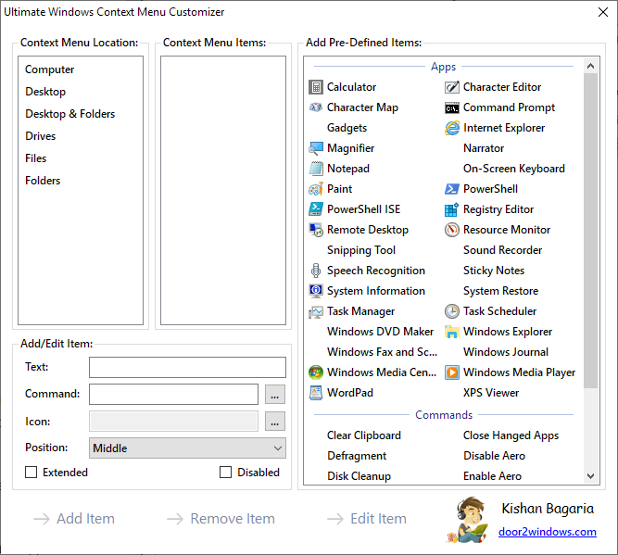Click the Command Prompt icon
The width and height of the screenshot is (618, 555).
click(452, 107)
